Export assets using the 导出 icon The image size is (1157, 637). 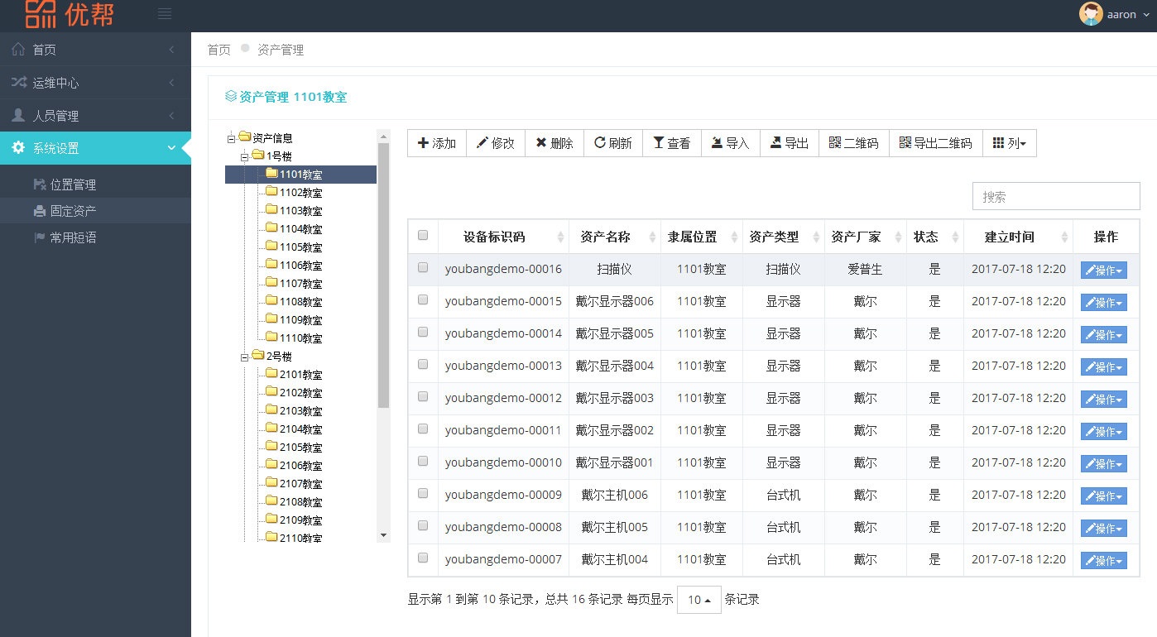coord(789,142)
